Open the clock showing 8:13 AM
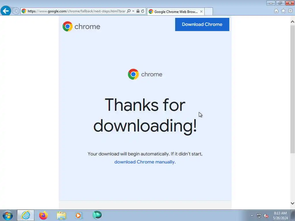Image resolution: width=295 pixels, height=221 pixels. [280, 216]
